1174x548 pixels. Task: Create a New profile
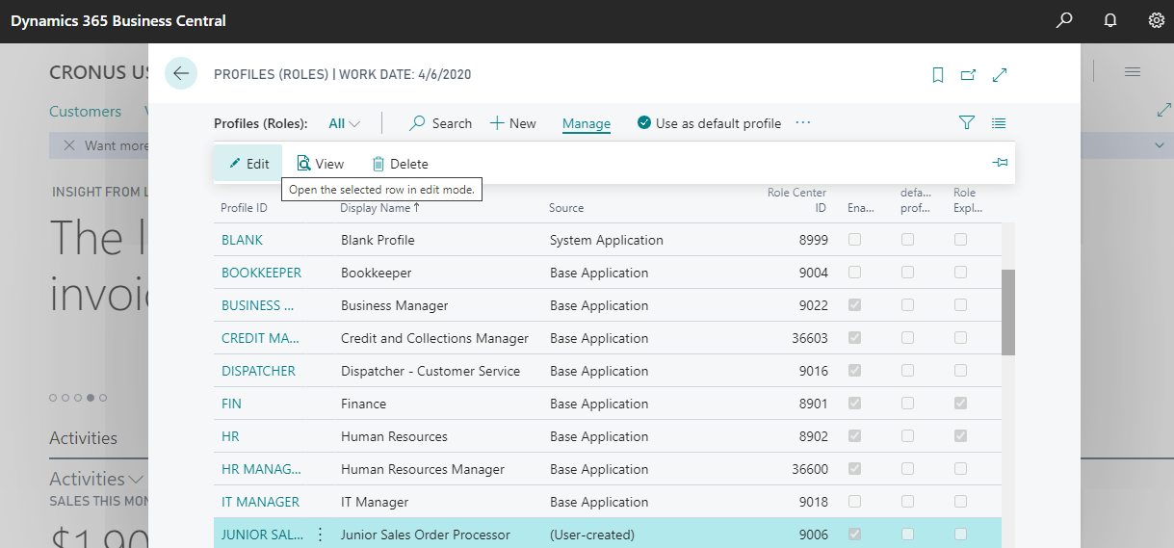coord(513,123)
